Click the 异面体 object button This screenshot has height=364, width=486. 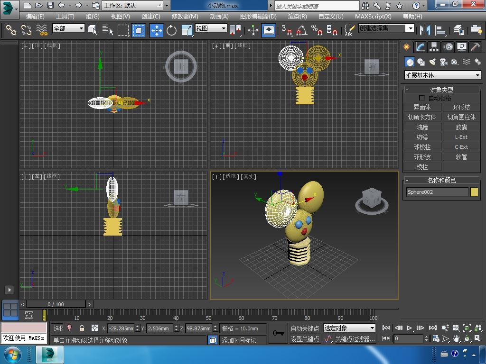(422, 107)
